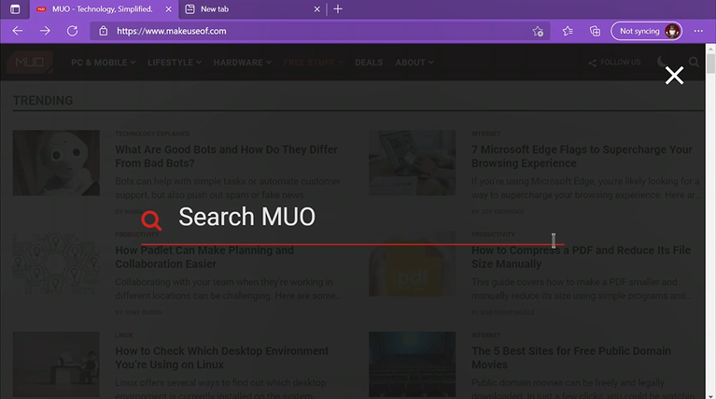Go forward in the browser
716x399 pixels.
tap(45, 31)
